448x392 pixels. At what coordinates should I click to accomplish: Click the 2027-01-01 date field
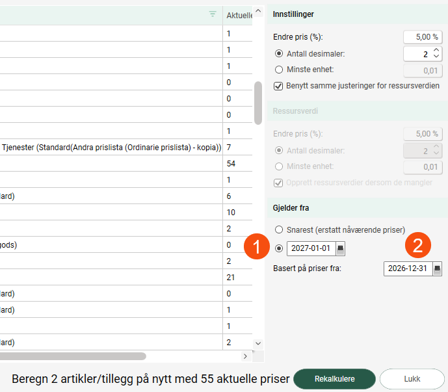(311, 248)
